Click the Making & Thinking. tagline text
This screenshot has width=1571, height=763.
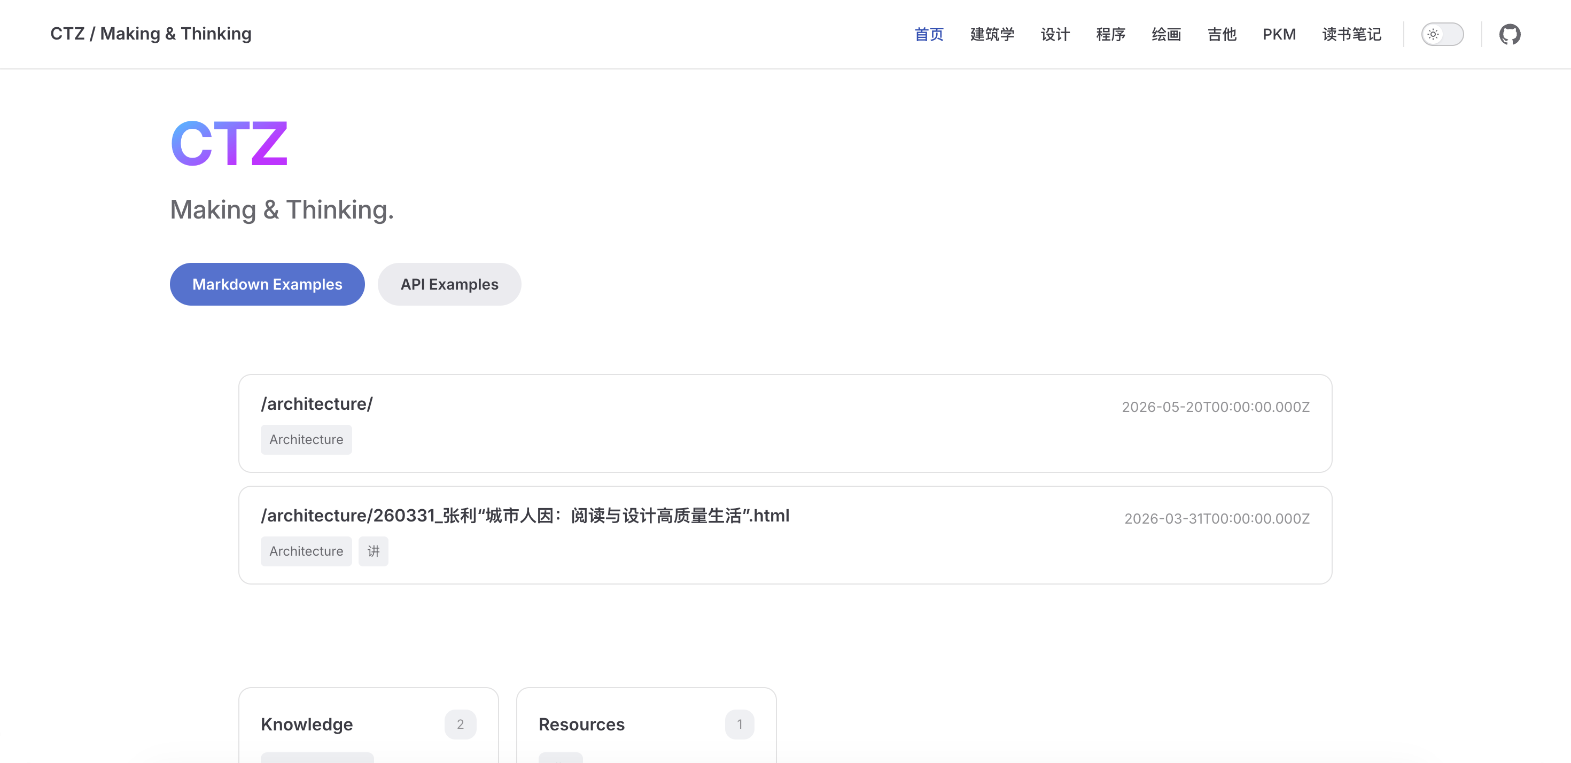tap(282, 210)
